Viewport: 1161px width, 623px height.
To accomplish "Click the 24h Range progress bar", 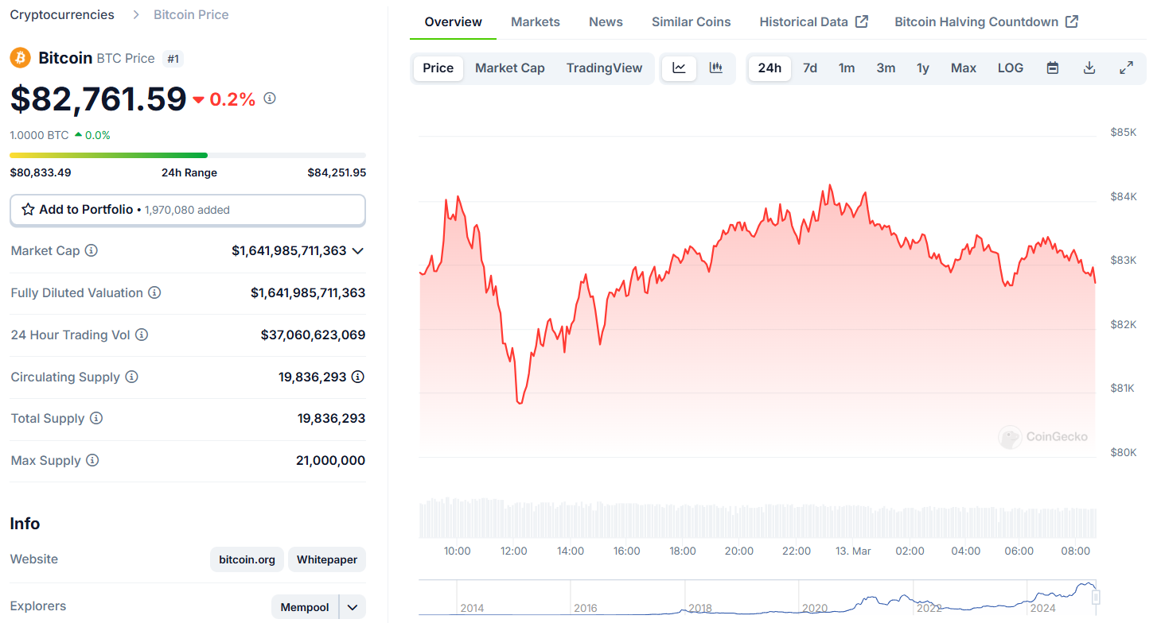I will tap(188, 155).
